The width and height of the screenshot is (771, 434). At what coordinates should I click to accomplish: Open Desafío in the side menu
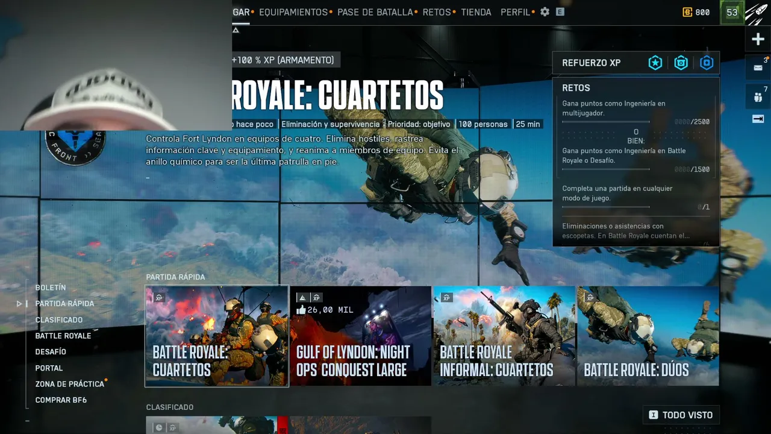pyautogui.click(x=51, y=352)
